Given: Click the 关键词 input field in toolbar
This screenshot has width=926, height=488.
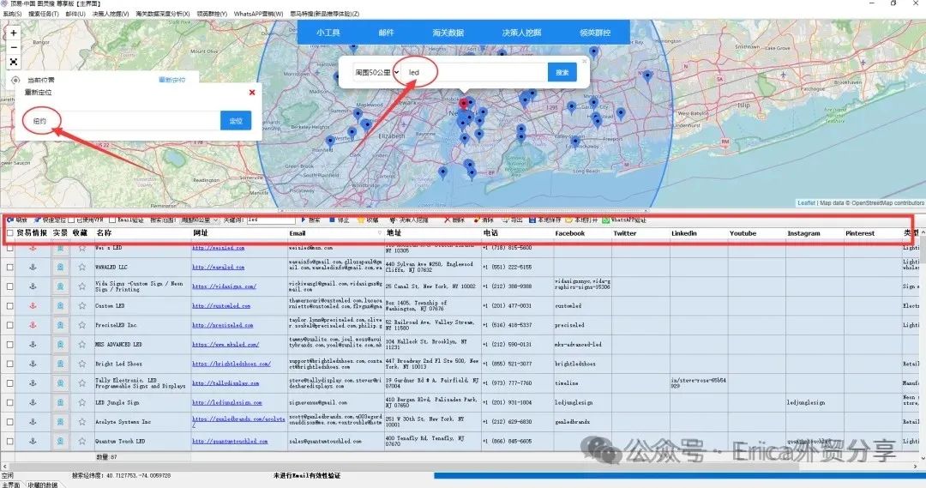Looking at the screenshot, I should pos(270,220).
